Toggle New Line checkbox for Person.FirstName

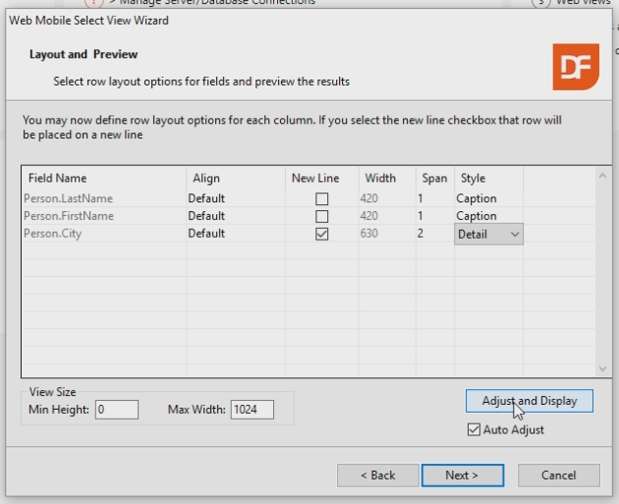tap(321, 216)
